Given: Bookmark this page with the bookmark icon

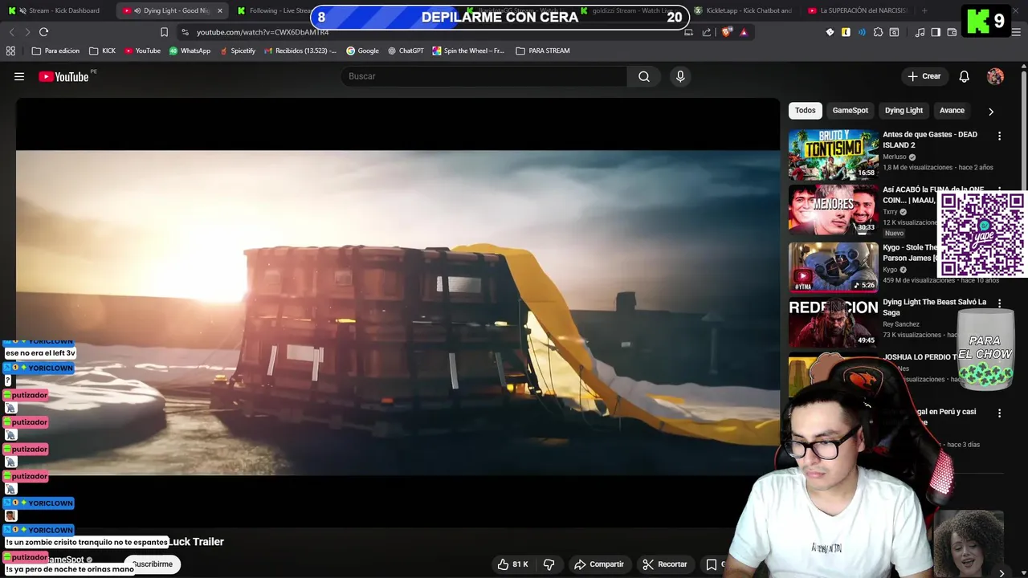Looking at the screenshot, I should (164, 32).
